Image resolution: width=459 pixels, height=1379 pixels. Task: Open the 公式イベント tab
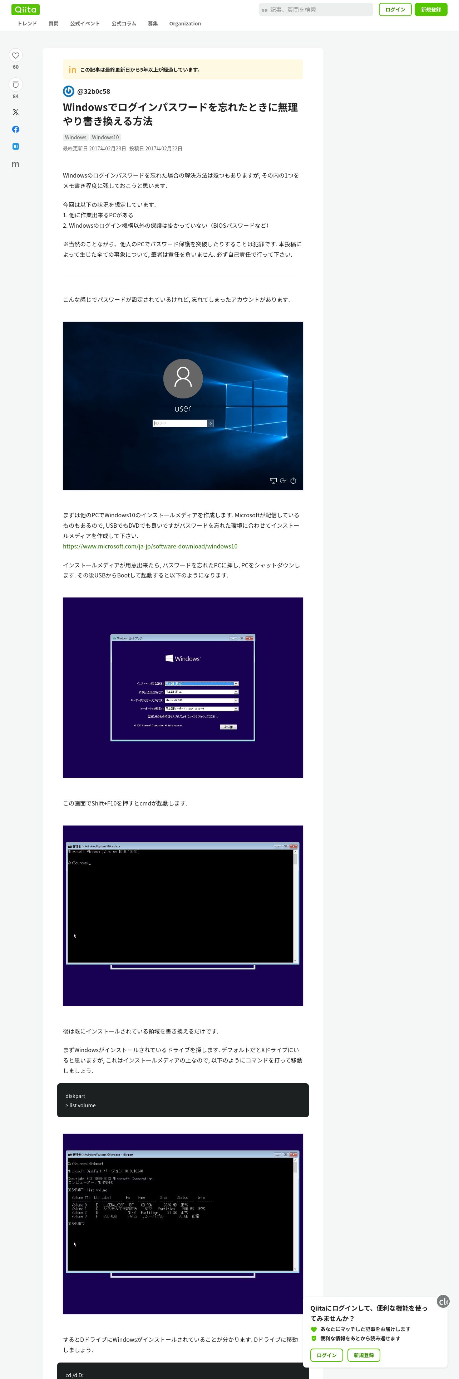(x=85, y=24)
